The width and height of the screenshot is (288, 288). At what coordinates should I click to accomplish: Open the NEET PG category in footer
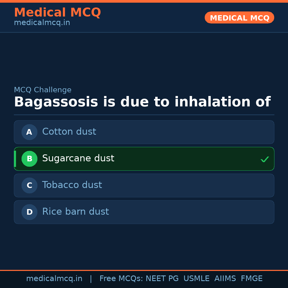[162, 278]
